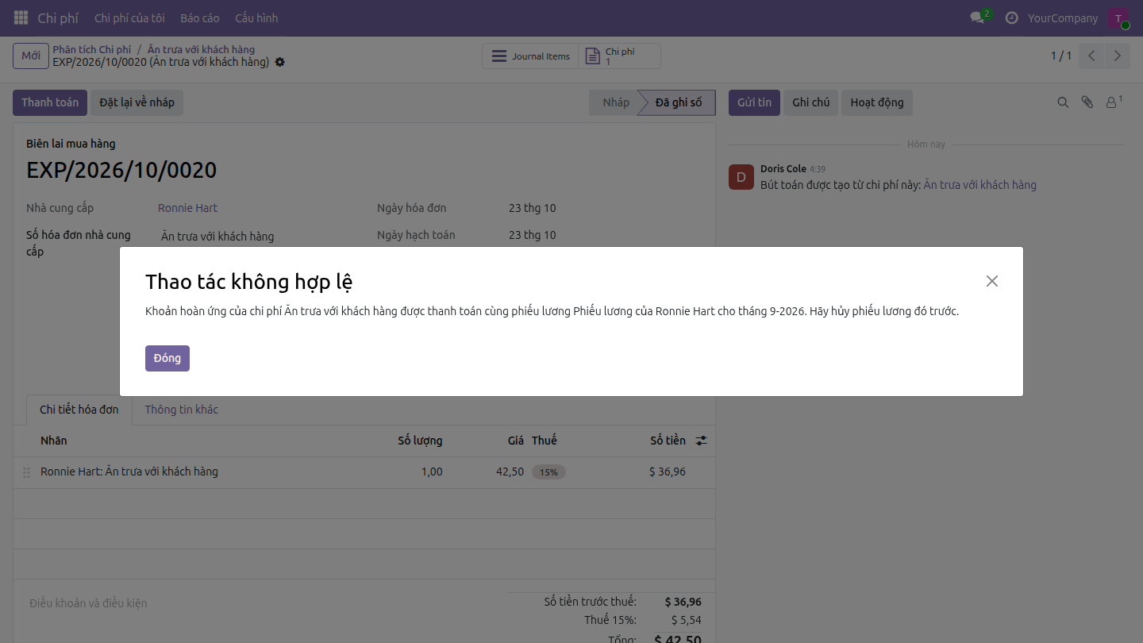Show followers icon in chatter
This screenshot has height=643, width=1143.
[x=1114, y=102]
